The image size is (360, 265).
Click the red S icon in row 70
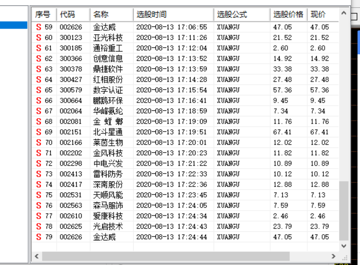click(x=39, y=142)
